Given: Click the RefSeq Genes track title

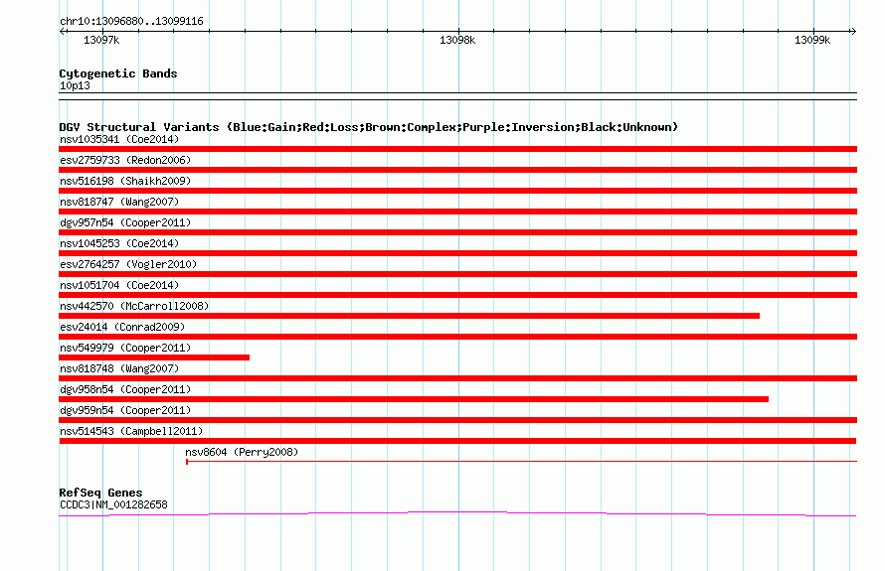Looking at the screenshot, I should [x=100, y=493].
